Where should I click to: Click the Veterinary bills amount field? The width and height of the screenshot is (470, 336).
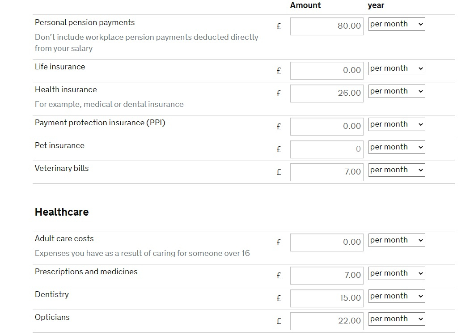pyautogui.click(x=326, y=172)
